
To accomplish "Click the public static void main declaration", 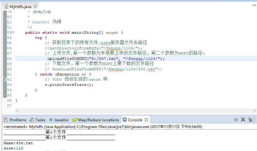I will pos(74,33).
